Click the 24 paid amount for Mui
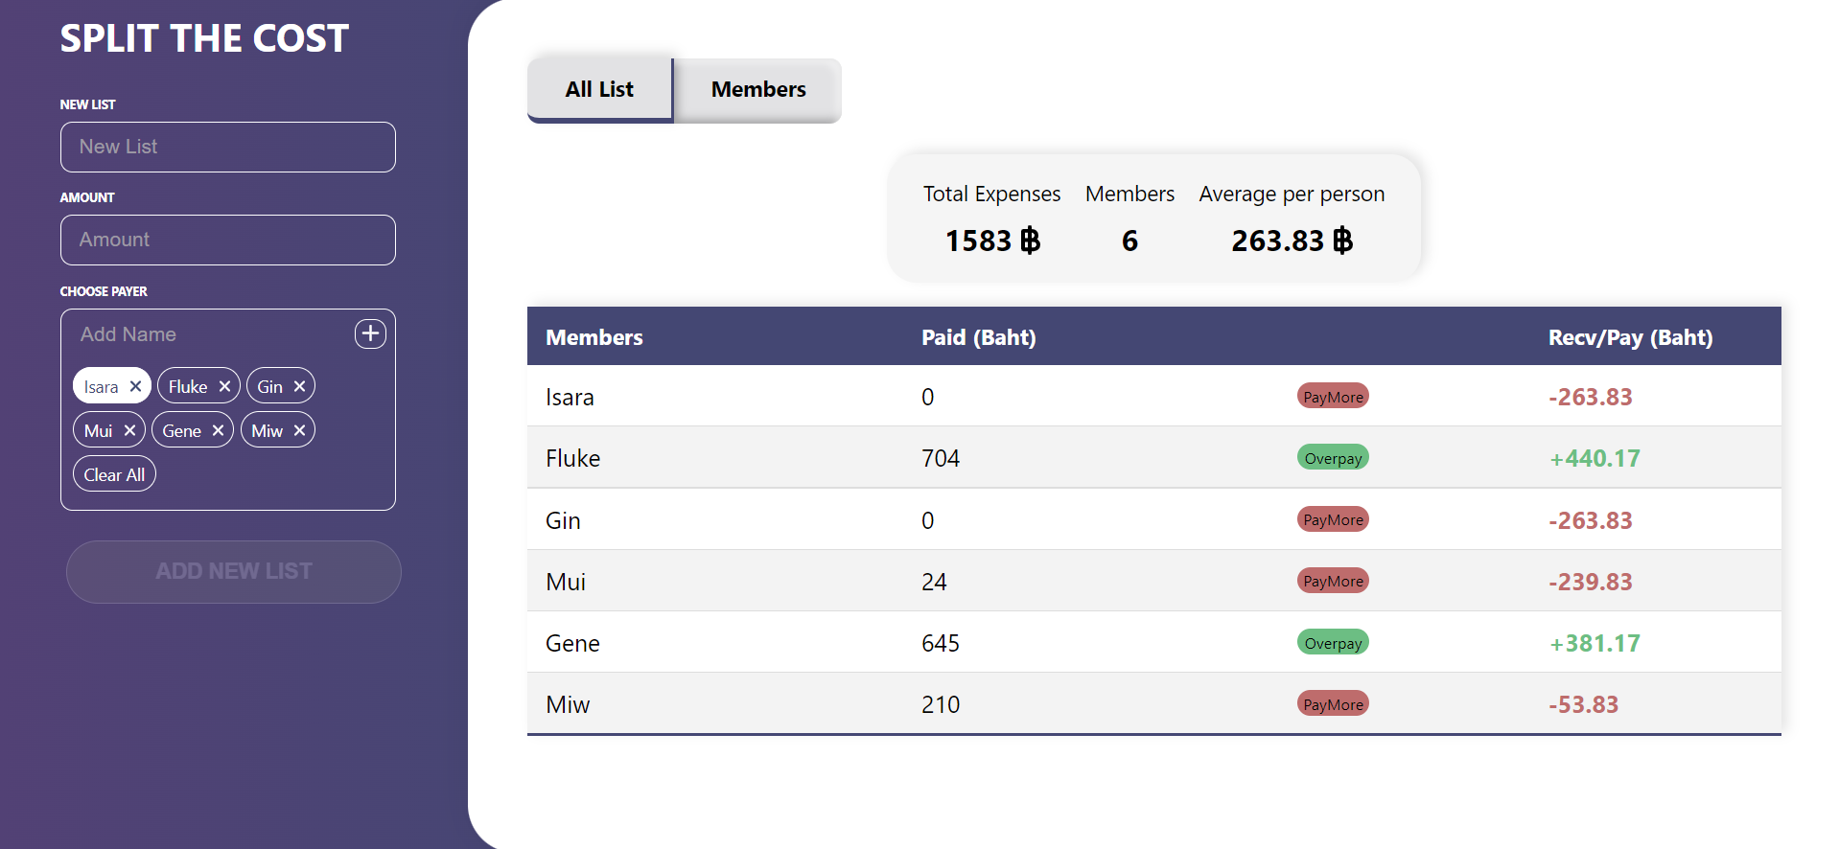This screenshot has height=849, width=1839. [934, 582]
